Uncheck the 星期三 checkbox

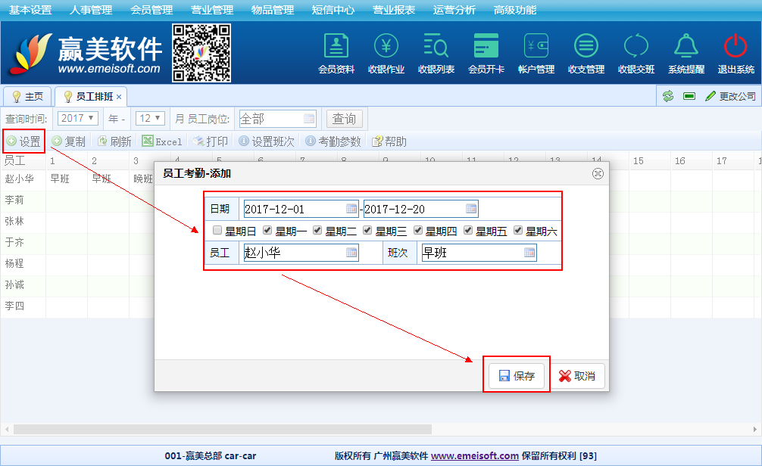coord(368,231)
